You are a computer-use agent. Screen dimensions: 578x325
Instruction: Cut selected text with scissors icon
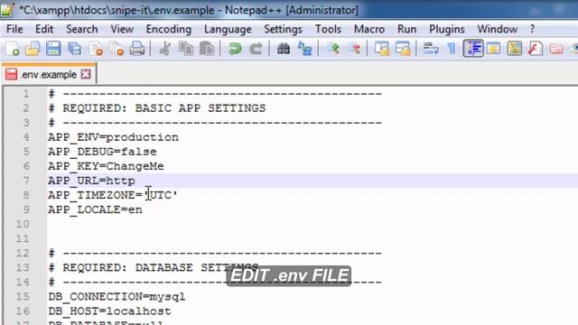coord(164,49)
